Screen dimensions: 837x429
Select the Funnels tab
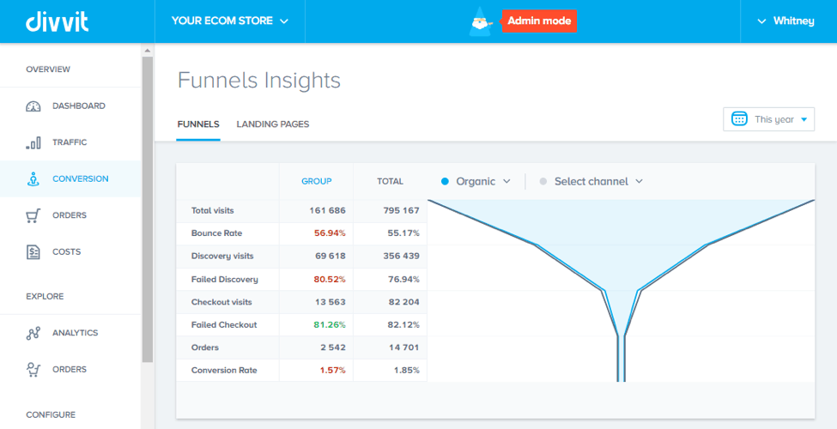click(198, 124)
